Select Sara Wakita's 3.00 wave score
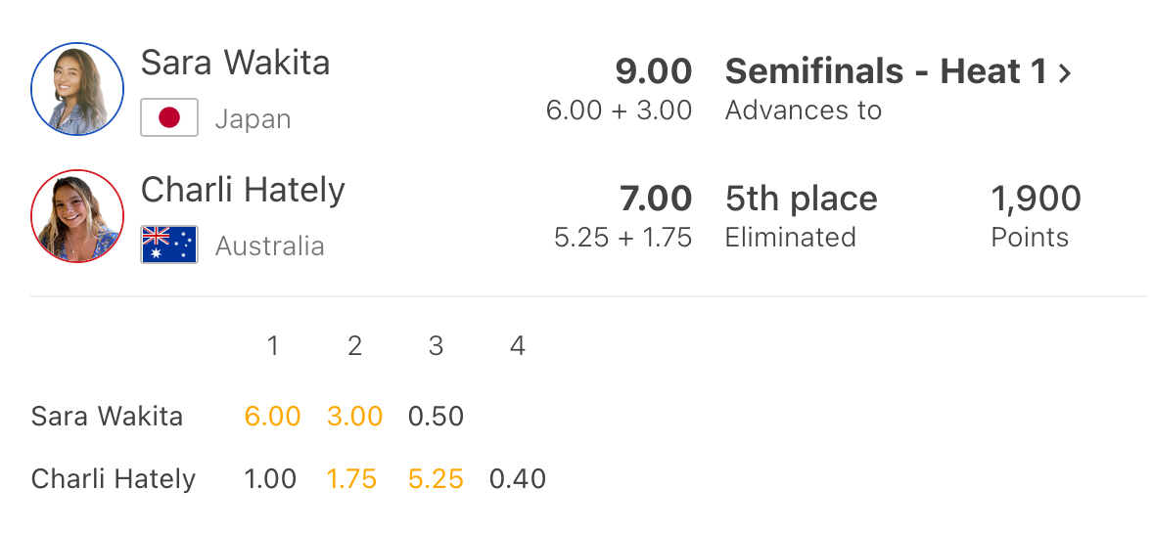 pyautogui.click(x=354, y=417)
